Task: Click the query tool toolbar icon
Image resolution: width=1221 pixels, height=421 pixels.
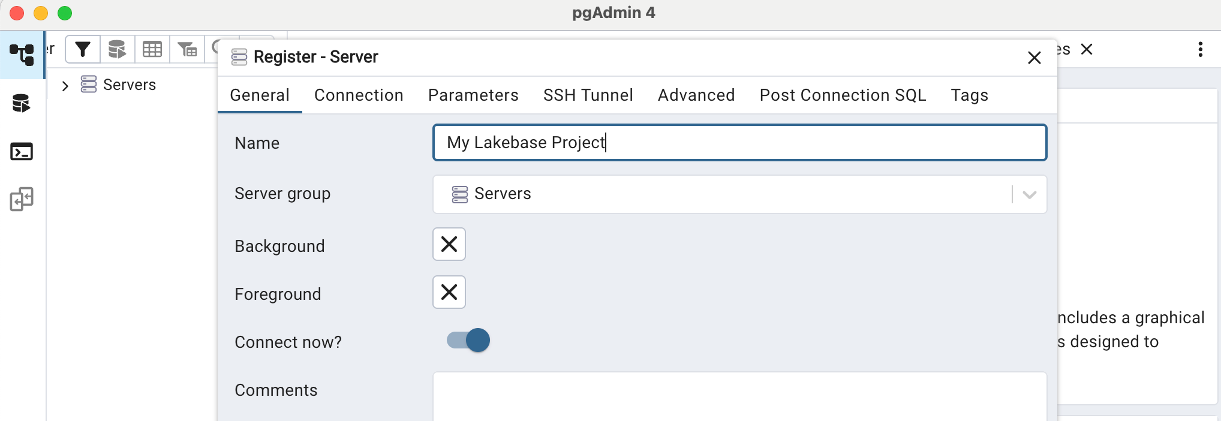Action: point(117,49)
